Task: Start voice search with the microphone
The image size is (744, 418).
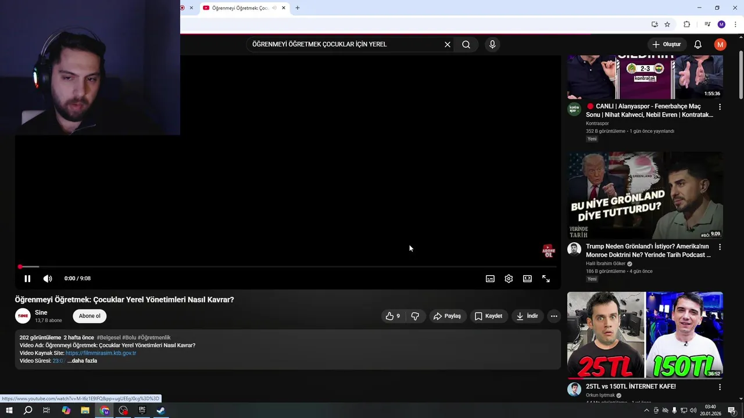Action: point(492,44)
